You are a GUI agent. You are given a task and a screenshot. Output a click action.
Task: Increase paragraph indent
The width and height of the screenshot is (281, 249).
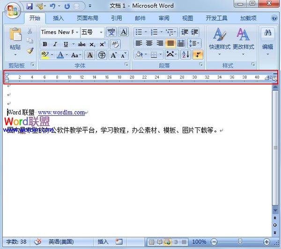[x=194, y=32]
